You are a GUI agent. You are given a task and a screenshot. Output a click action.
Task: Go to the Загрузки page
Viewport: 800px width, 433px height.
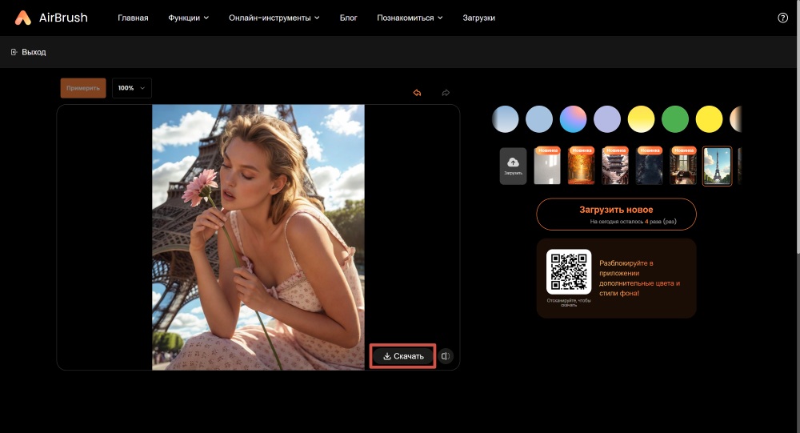coord(478,18)
